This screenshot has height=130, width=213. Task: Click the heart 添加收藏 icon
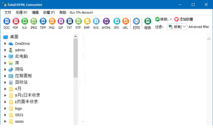pyautogui.click(x=176, y=19)
